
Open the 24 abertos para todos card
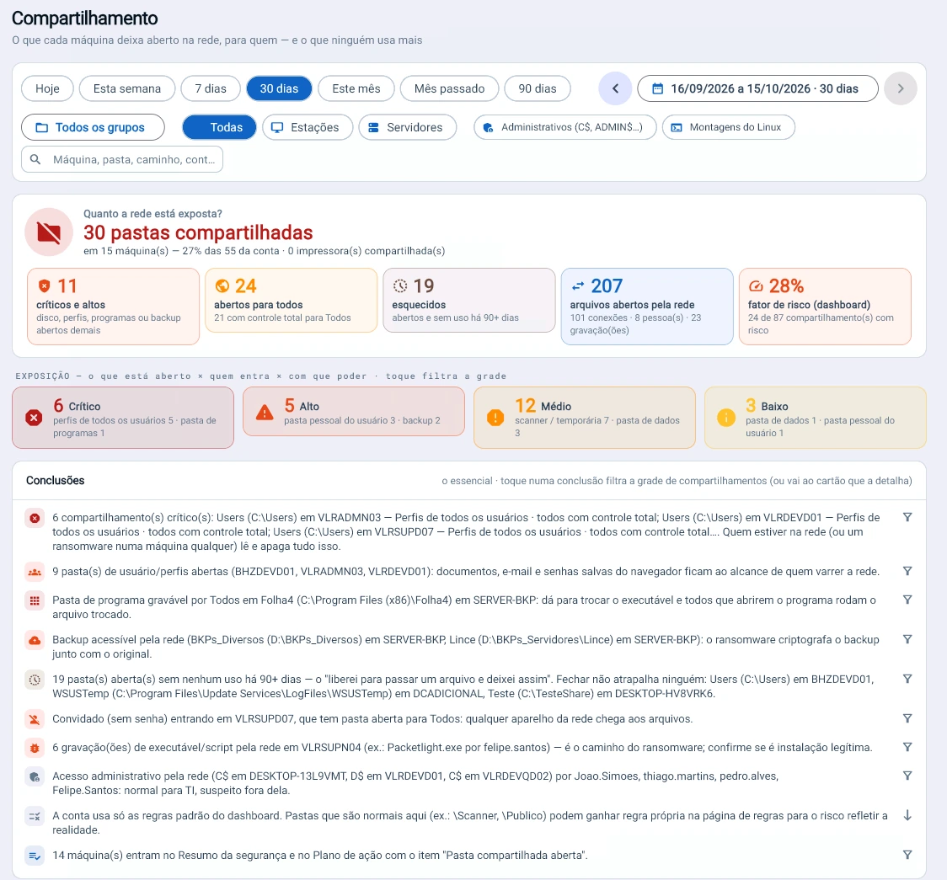click(292, 301)
